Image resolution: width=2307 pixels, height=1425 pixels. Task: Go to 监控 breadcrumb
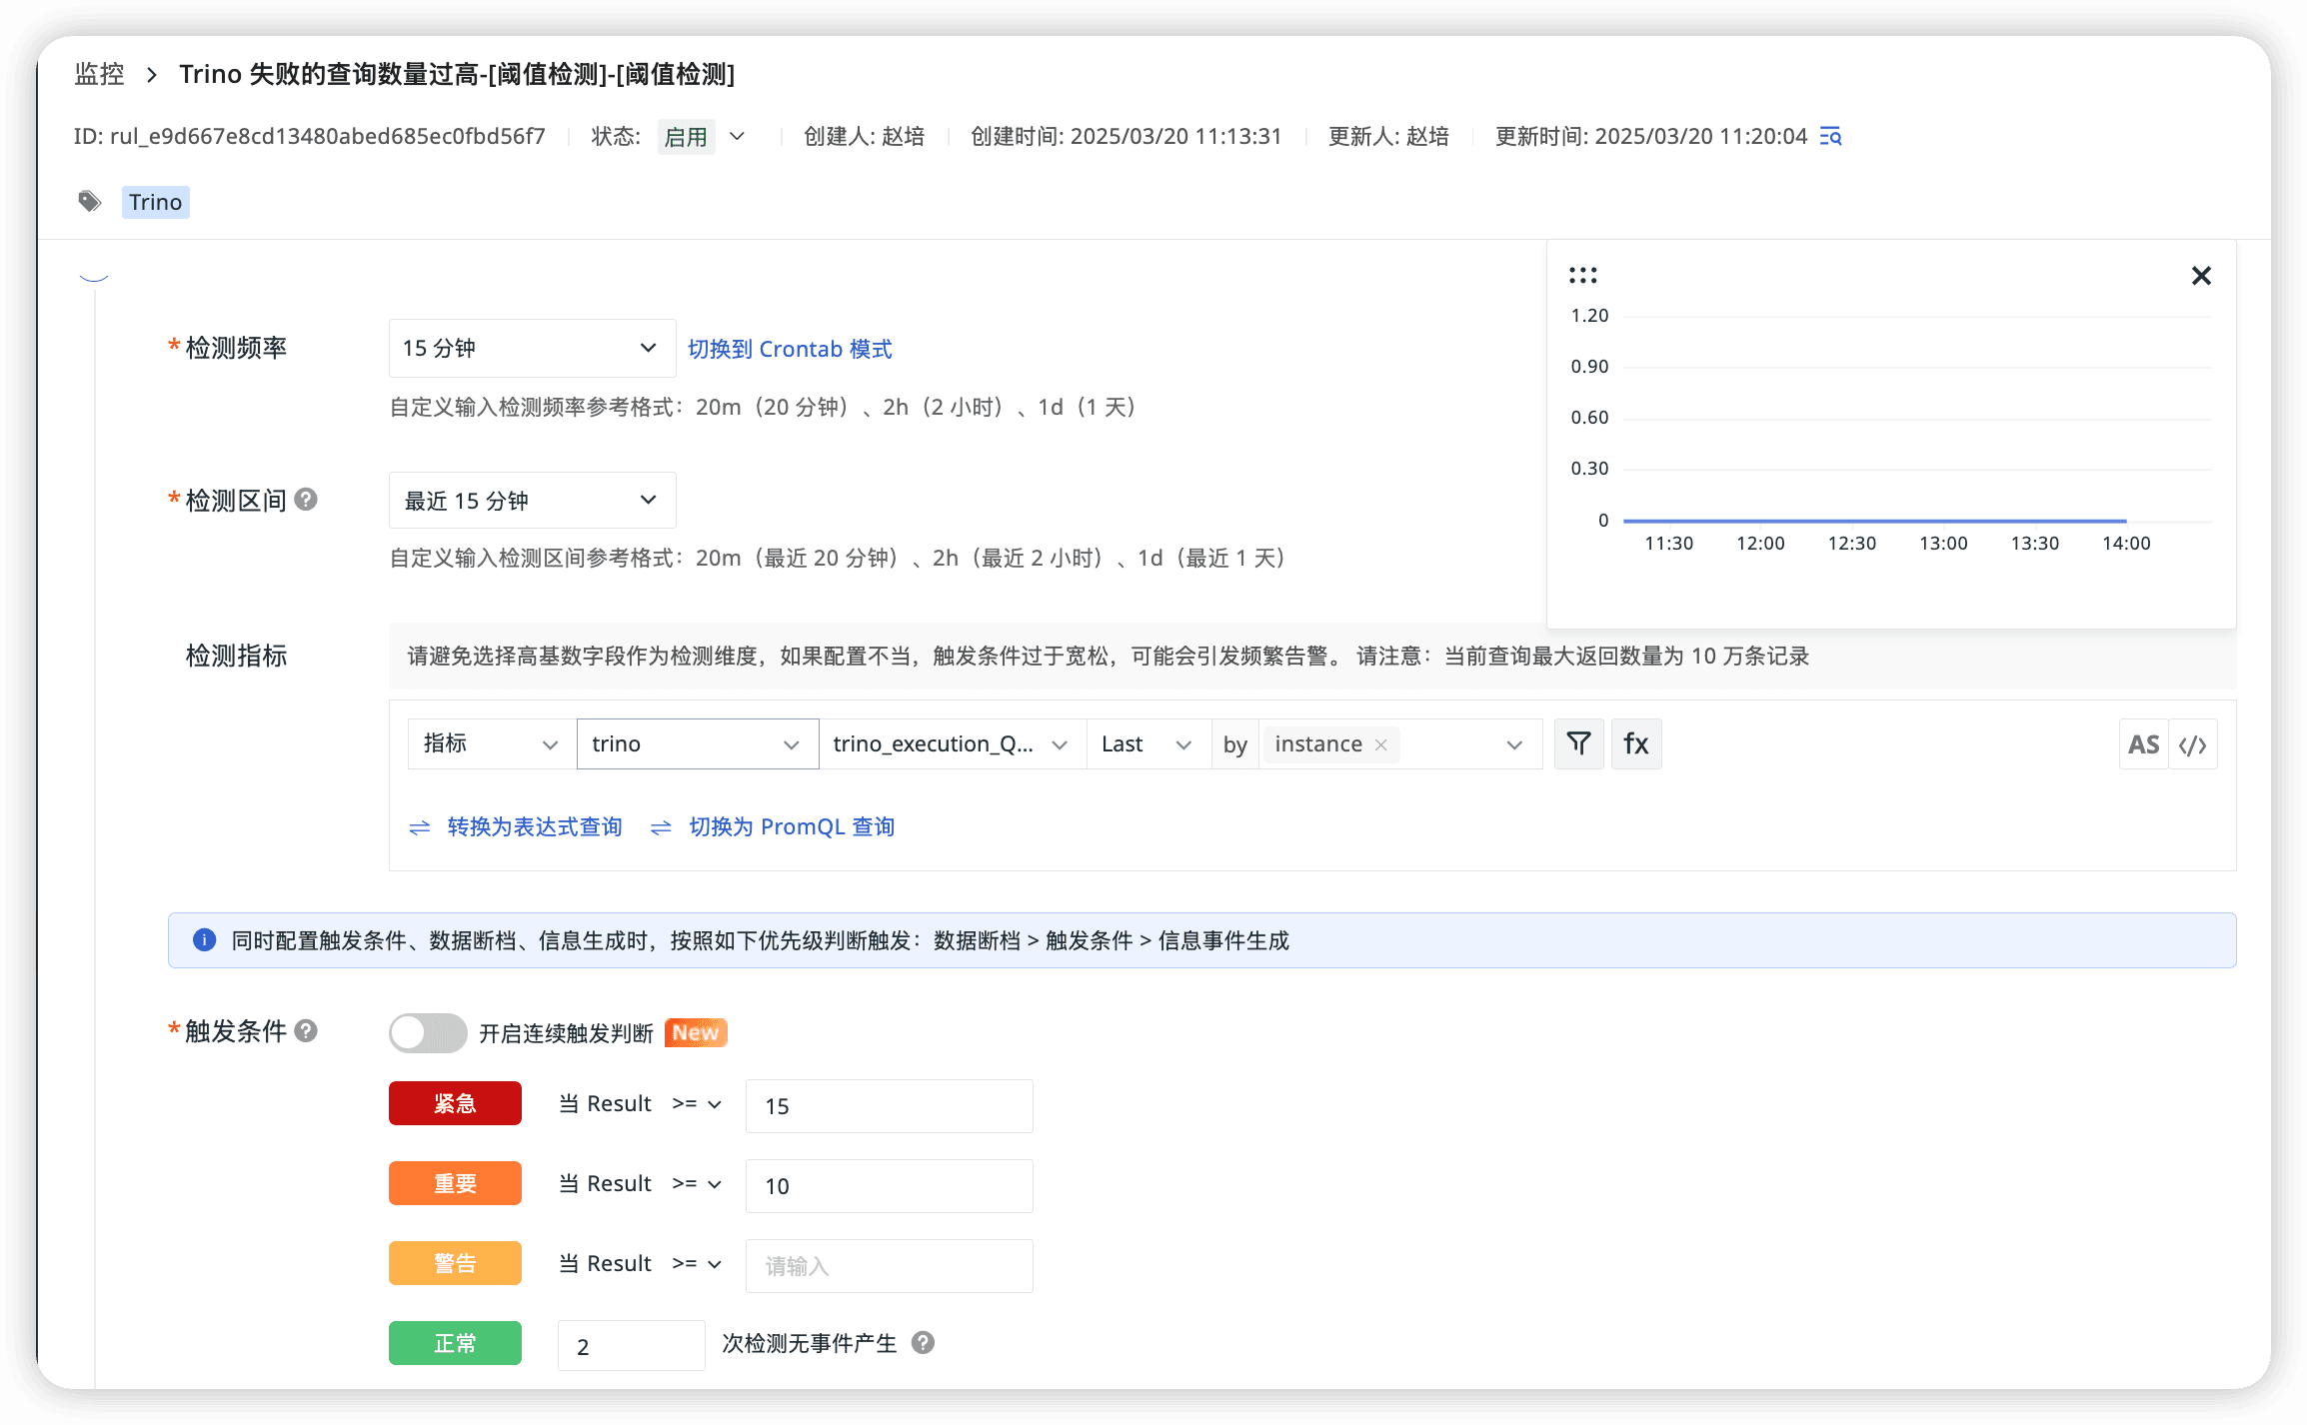click(99, 74)
